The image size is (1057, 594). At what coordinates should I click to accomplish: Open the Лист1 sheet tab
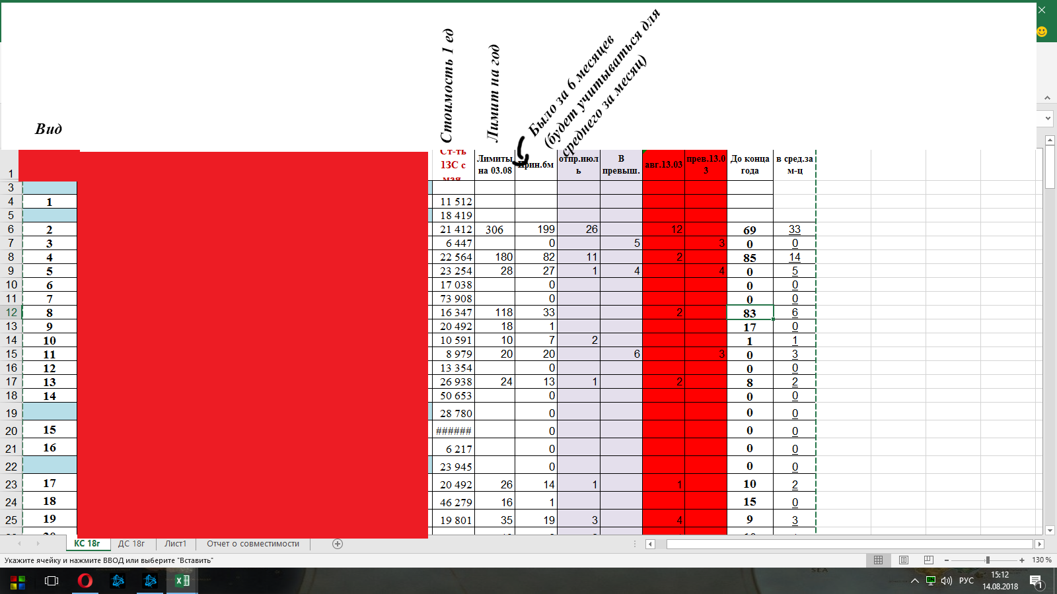176,544
